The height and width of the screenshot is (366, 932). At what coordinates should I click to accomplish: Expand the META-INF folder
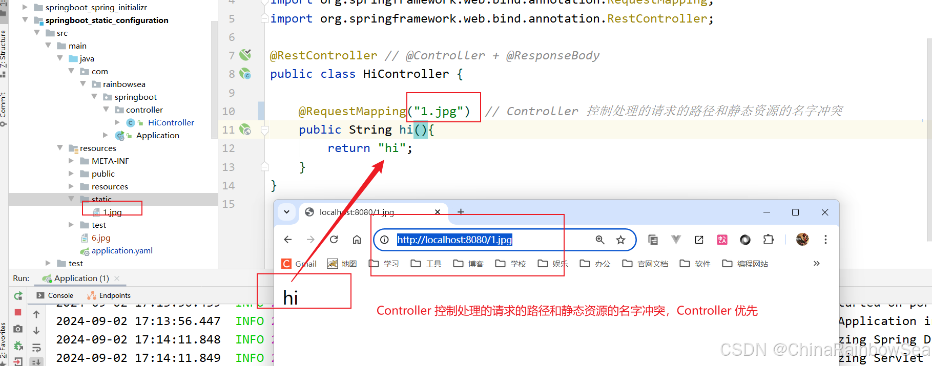(71, 161)
